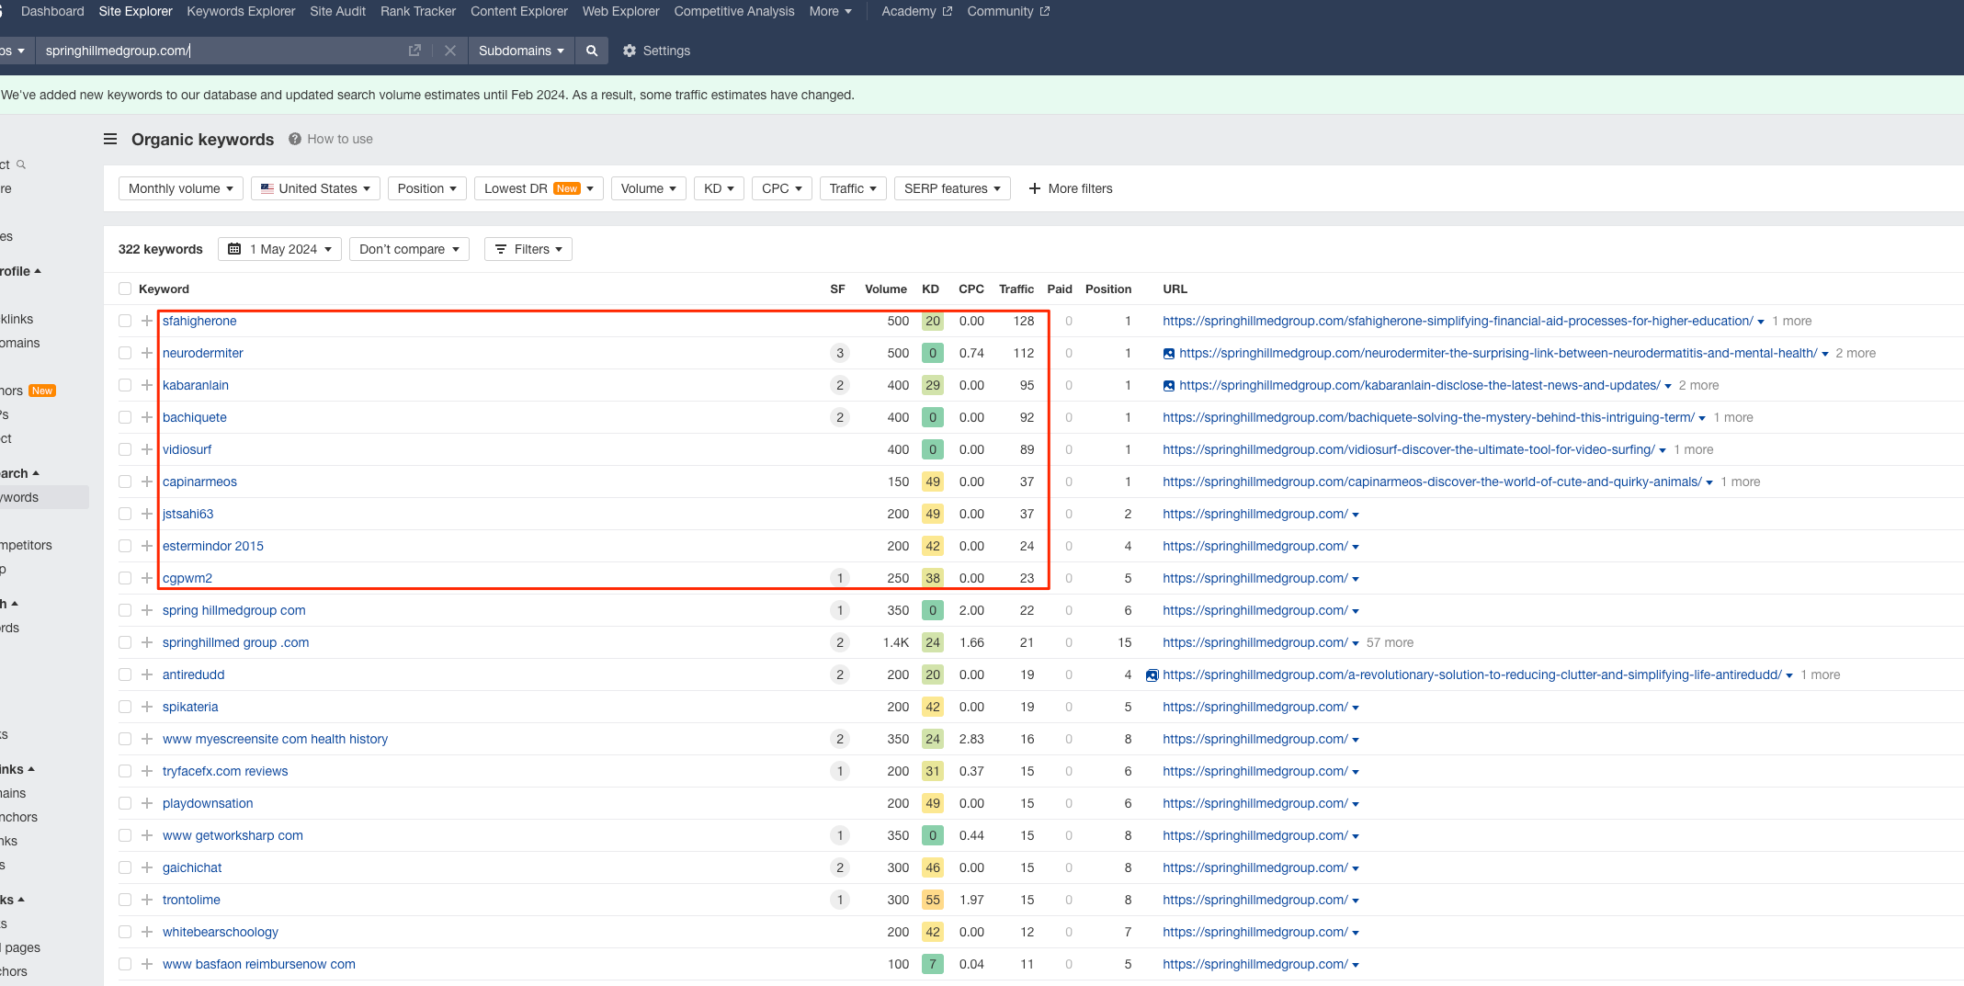Screen dimensions: 1964x986
Task: Open the springhillmed group .com keyword link
Action: 235,642
